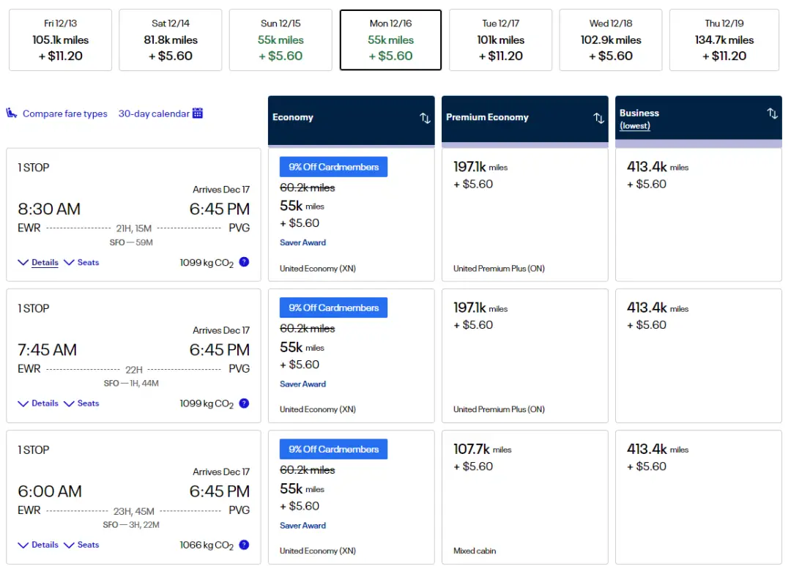Click the seat icon beside Compare fare types
The image size is (791, 566).
point(12,113)
